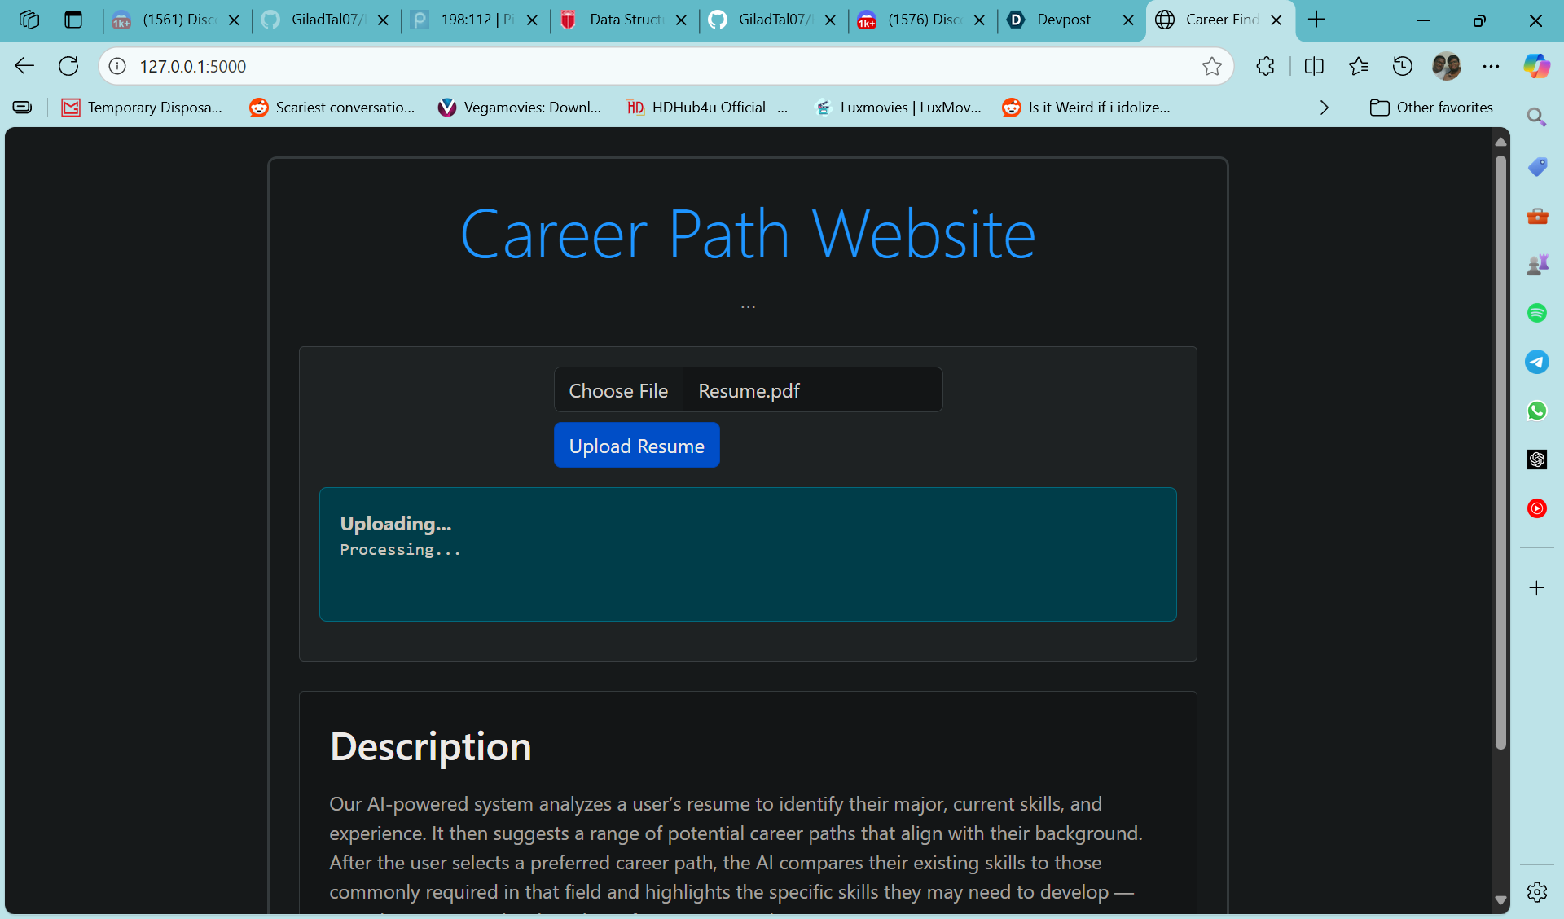Open YouTube Music sidebar icon
The image size is (1564, 919).
(1536, 508)
